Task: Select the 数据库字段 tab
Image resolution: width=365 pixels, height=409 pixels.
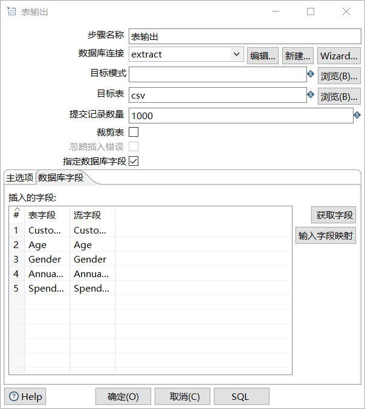Action: pyautogui.click(x=60, y=178)
